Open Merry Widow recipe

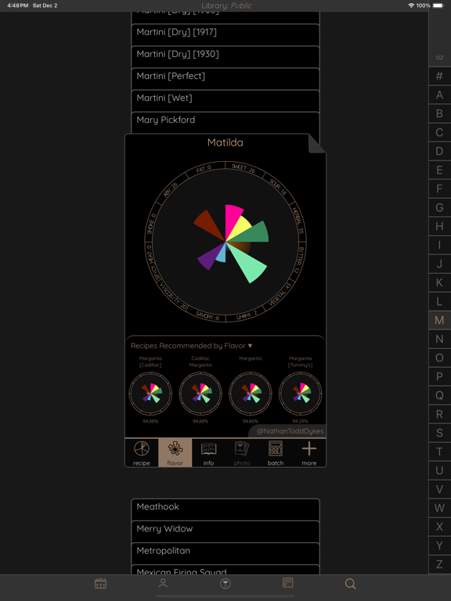[x=225, y=531]
